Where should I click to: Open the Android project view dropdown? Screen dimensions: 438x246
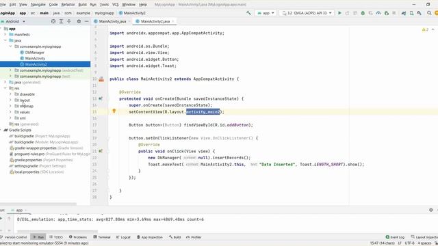tap(13, 21)
